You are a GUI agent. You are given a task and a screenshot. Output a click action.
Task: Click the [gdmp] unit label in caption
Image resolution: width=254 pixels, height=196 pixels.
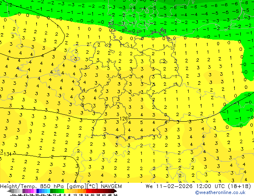pos(77,186)
